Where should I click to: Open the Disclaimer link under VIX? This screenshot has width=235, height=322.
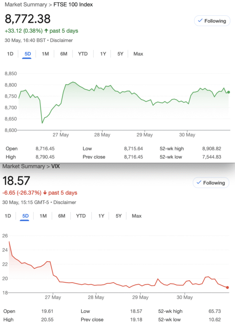click(x=65, y=202)
